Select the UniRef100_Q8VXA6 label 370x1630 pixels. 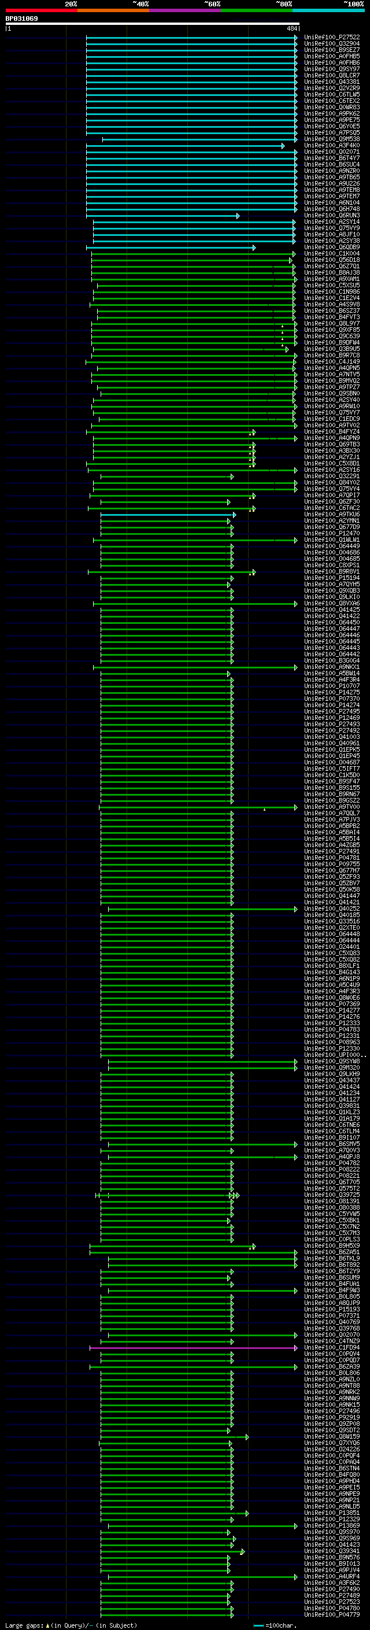(x=331, y=604)
